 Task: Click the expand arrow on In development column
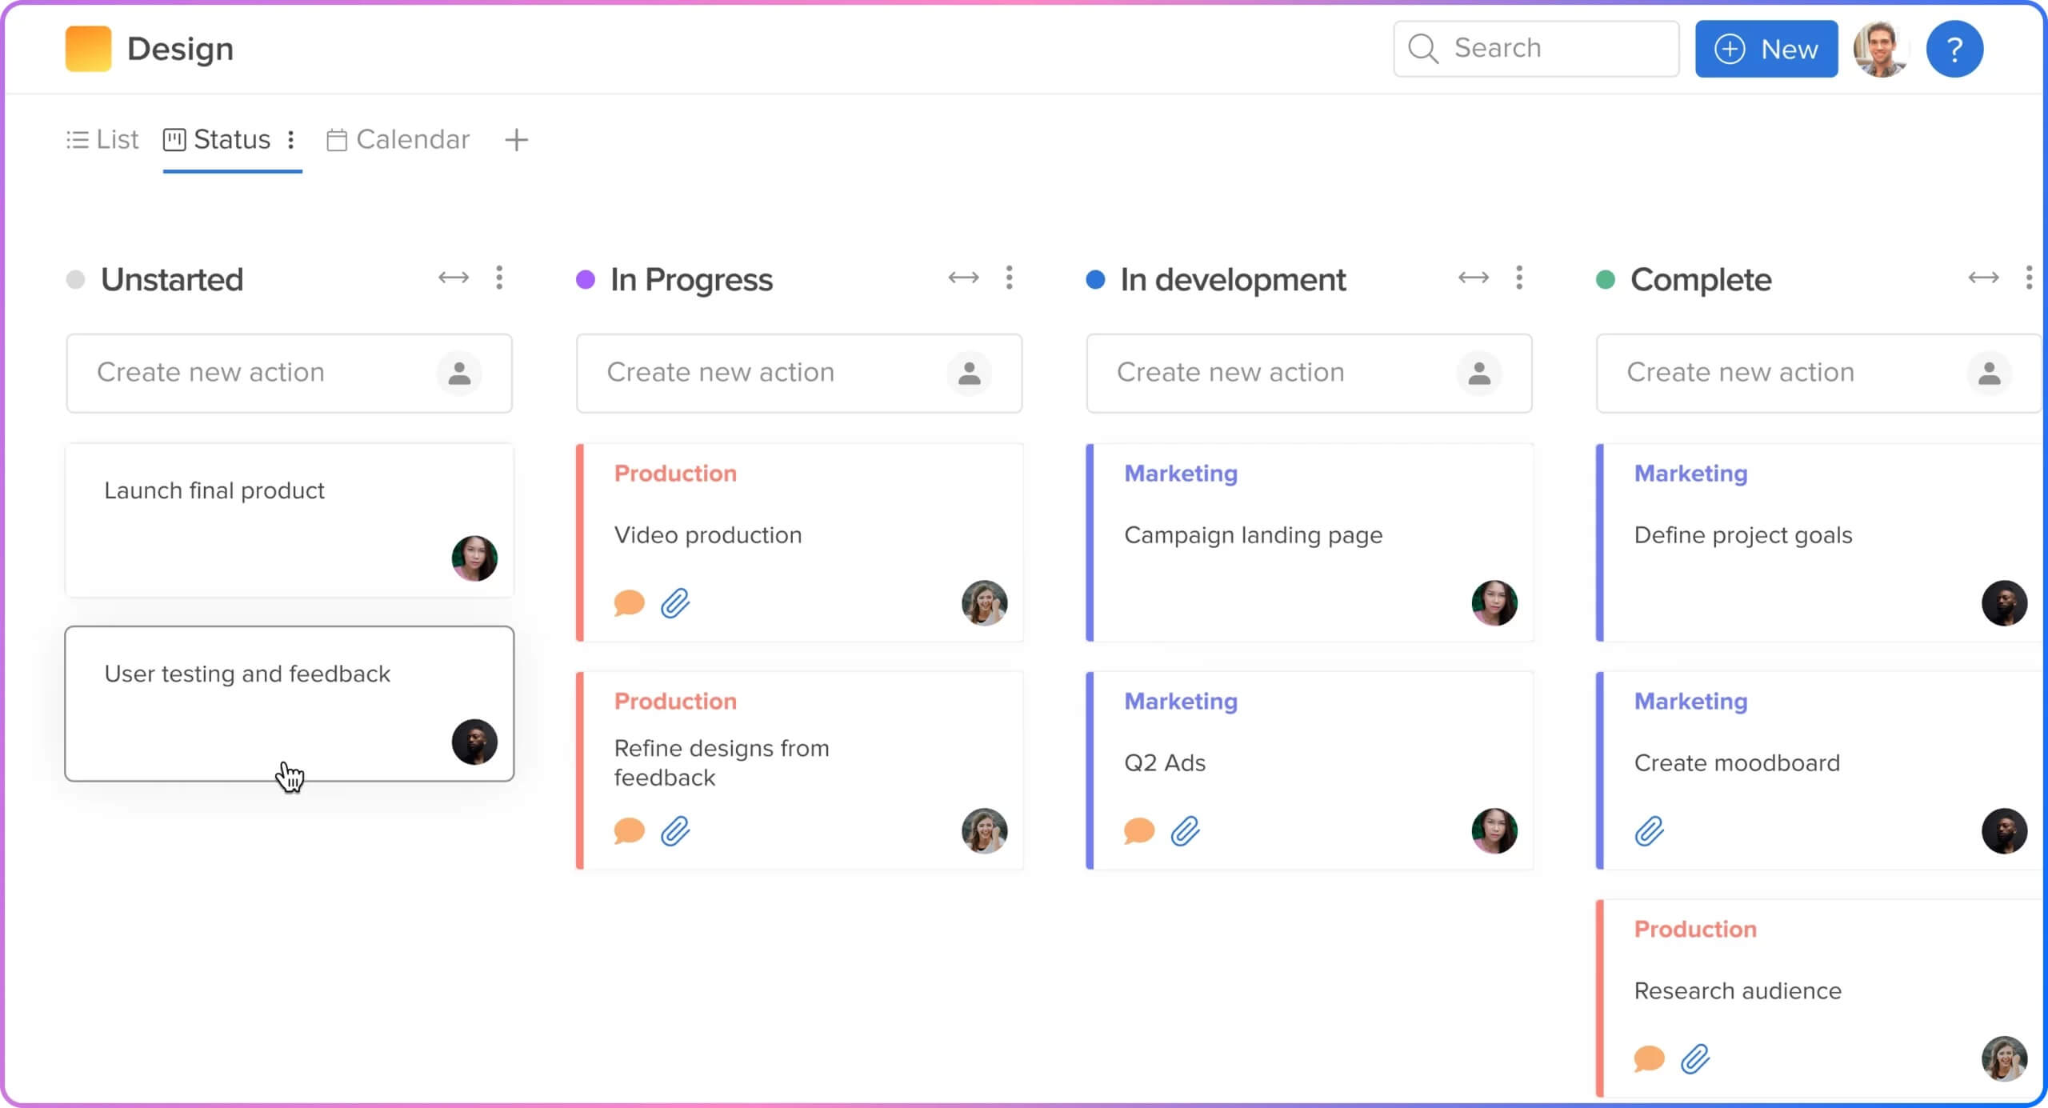pos(1471,278)
